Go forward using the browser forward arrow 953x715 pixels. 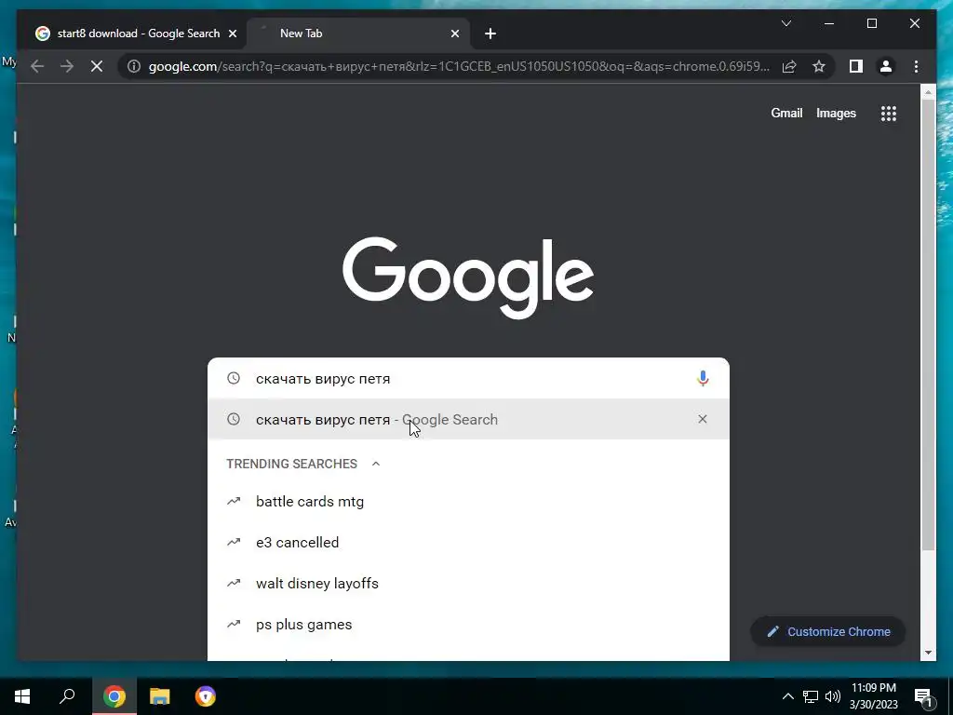point(67,66)
